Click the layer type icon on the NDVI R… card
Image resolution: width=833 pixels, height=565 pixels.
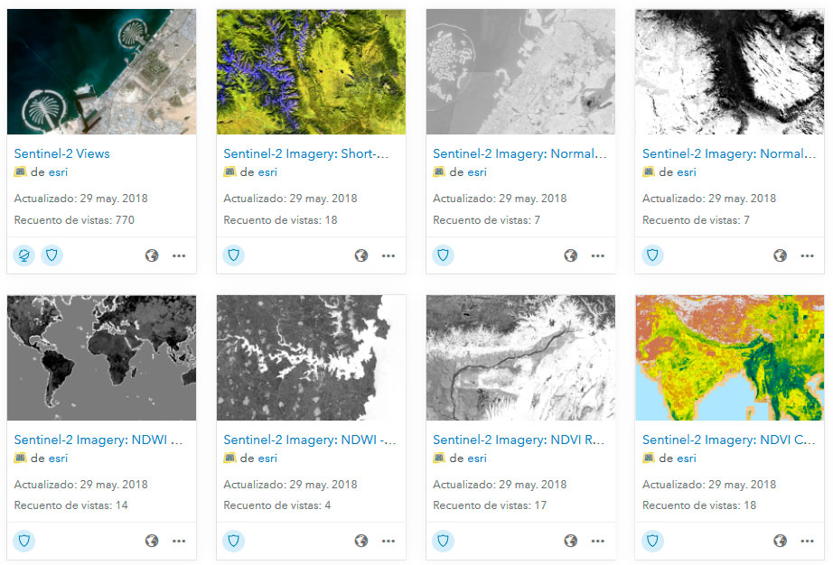pos(439,458)
